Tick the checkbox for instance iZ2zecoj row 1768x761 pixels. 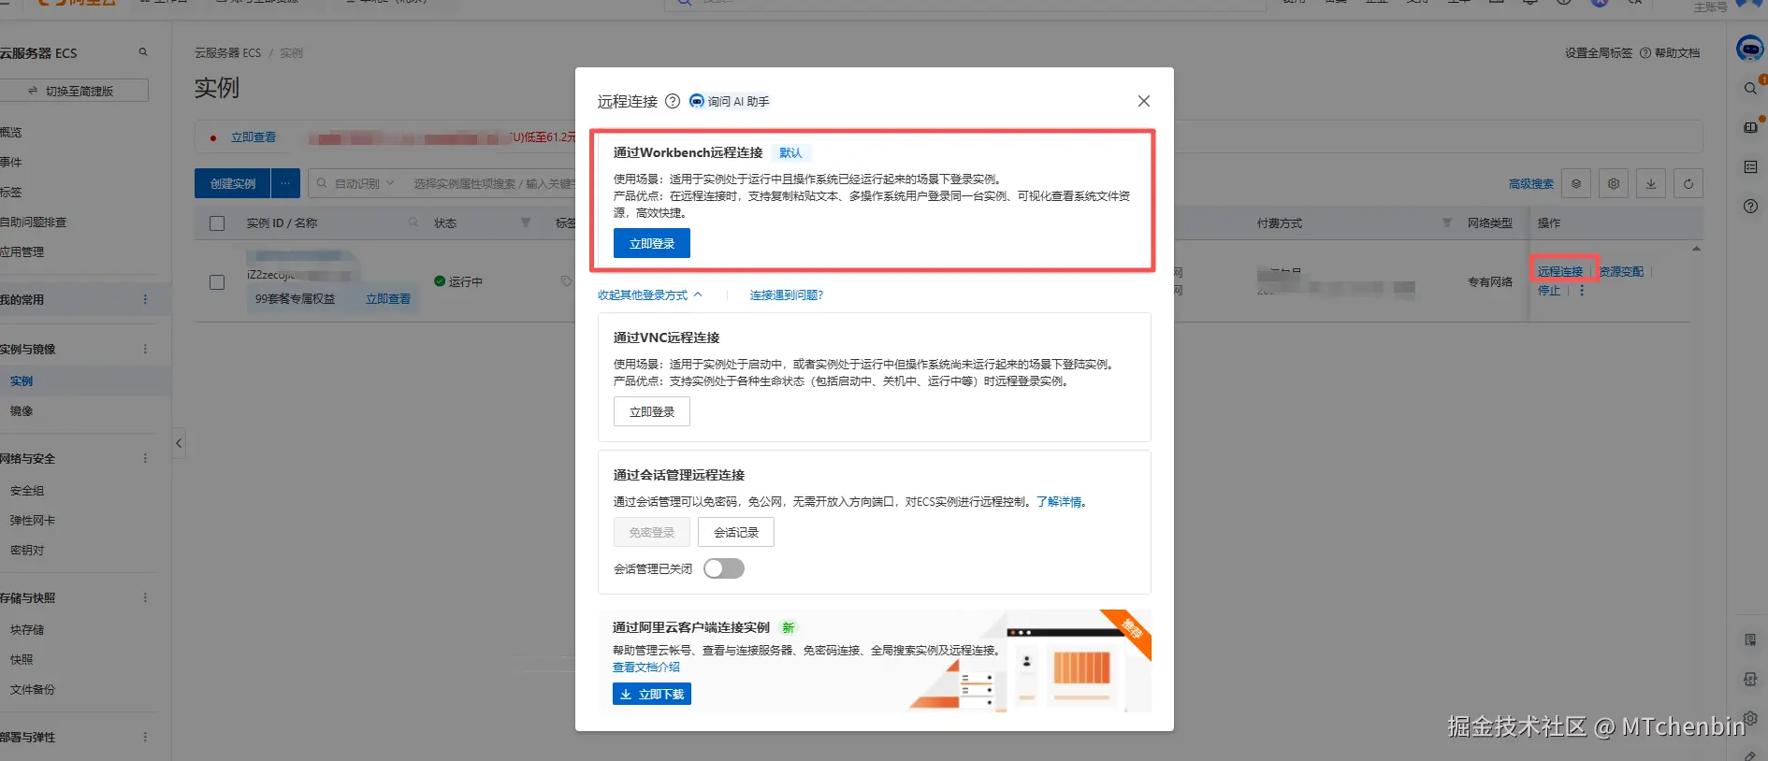(217, 282)
